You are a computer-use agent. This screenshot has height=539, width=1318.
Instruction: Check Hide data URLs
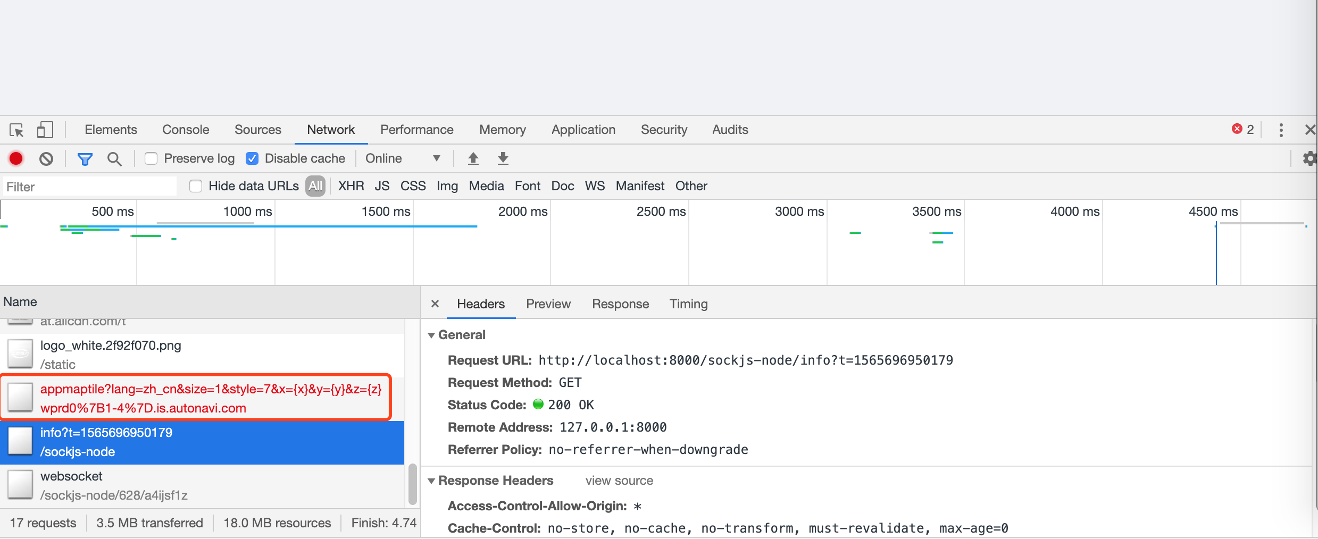(x=196, y=186)
